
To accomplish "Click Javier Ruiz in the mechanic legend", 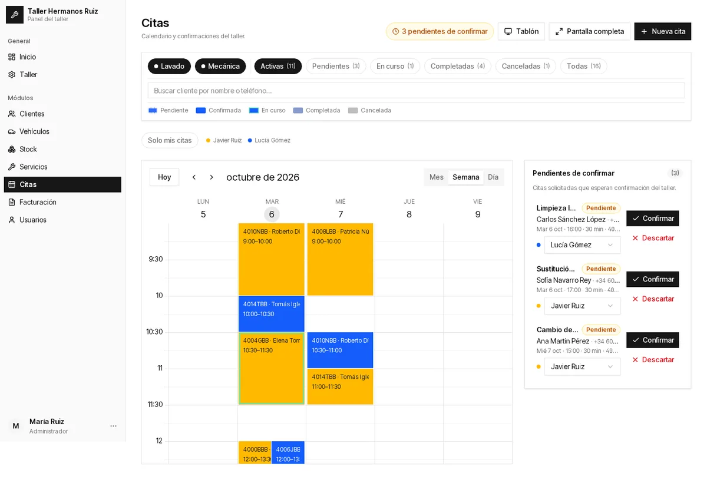I will (x=224, y=140).
